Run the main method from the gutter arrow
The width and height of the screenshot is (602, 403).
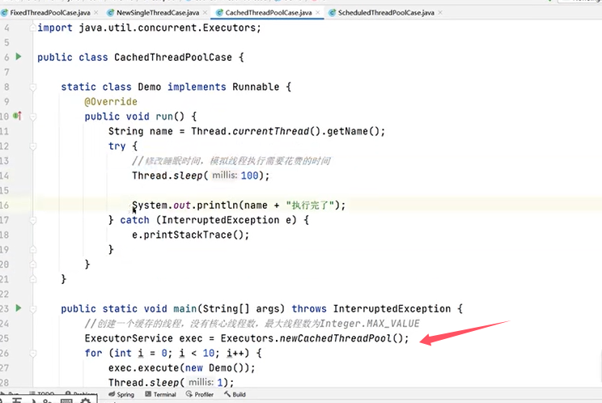pyautogui.click(x=19, y=308)
